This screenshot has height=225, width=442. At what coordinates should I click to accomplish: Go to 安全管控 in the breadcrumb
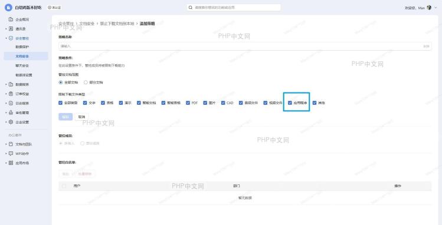(x=66, y=24)
